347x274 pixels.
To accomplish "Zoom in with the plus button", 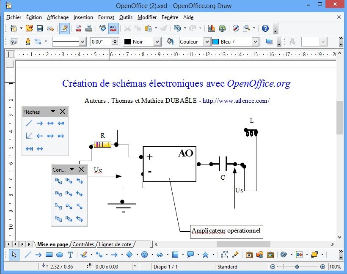I will point(322,267).
